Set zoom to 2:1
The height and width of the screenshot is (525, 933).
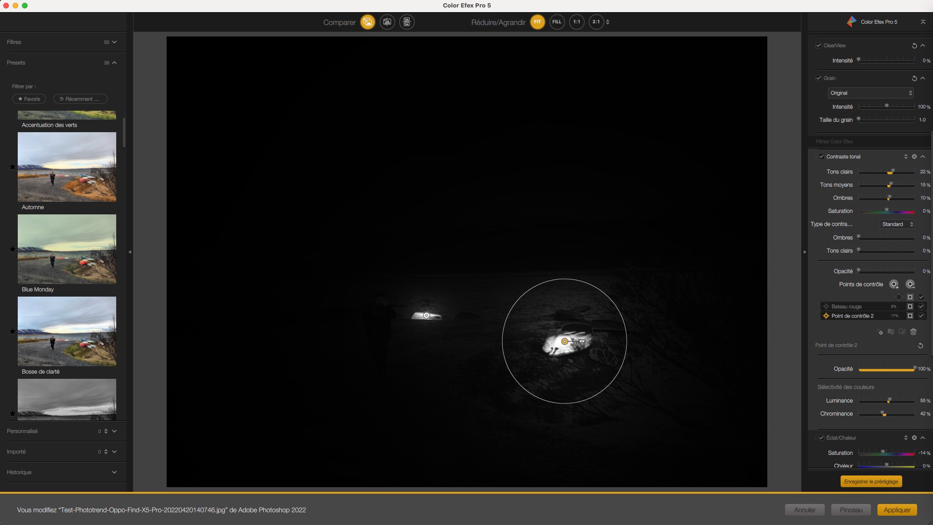(596, 22)
